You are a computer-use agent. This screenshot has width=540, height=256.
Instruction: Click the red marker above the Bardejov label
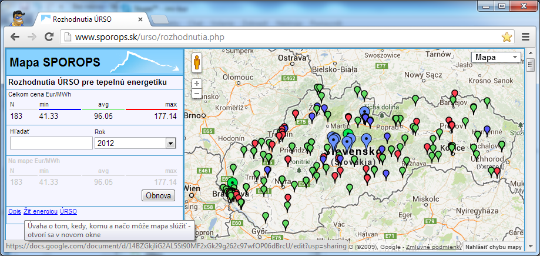coord(455,93)
